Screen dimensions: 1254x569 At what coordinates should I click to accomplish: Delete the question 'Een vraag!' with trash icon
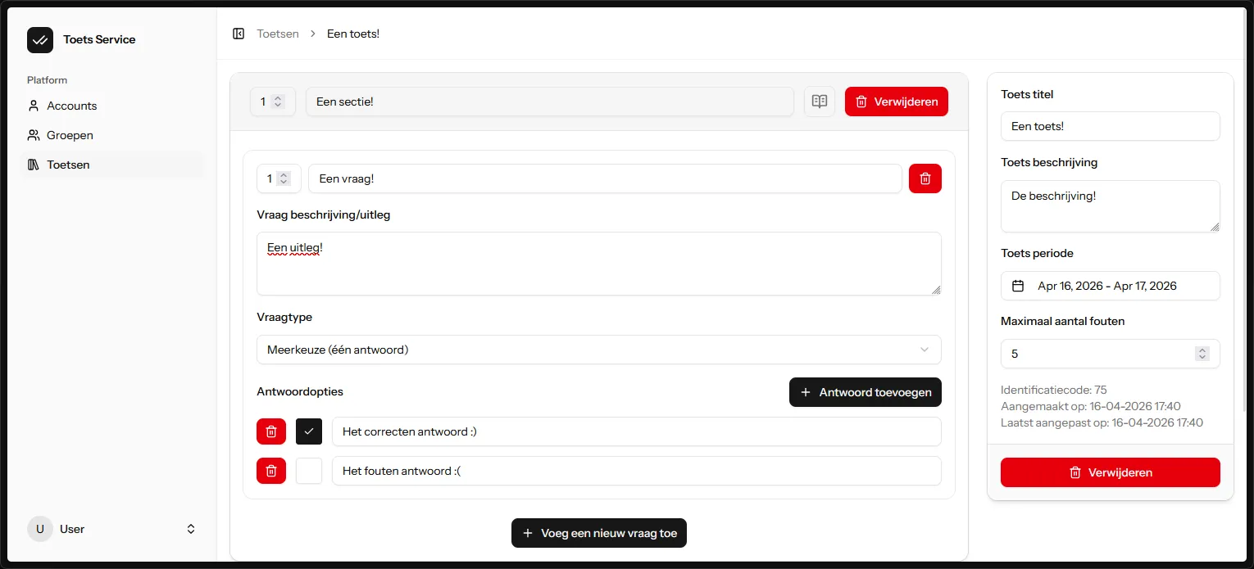pyautogui.click(x=925, y=178)
